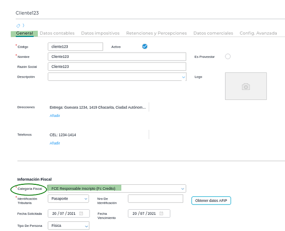Viewport: 285px width, 231px height.
Task: Open the Fecha Solicitada calendar picker icon
Action: (x=81, y=213)
